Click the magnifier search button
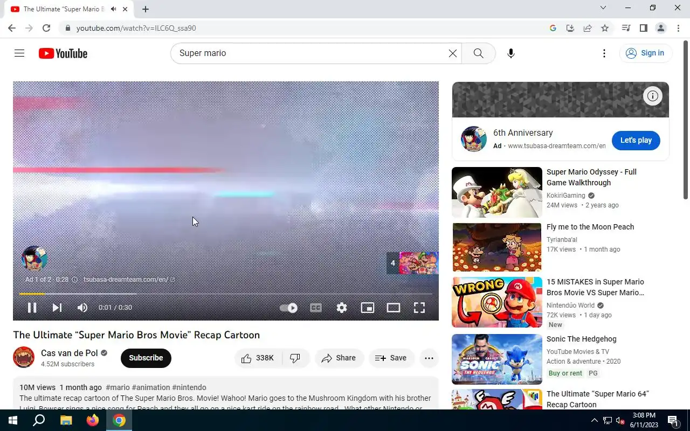This screenshot has width=690, height=431. [478, 53]
